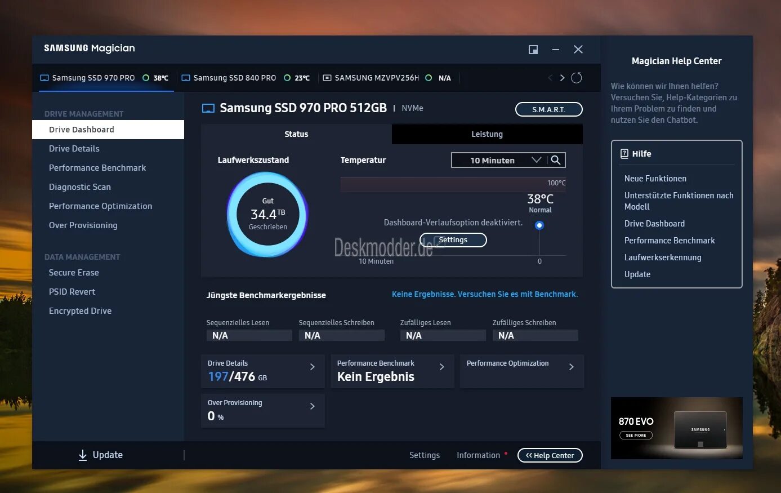Click the Update download arrow icon
781x493 pixels.
click(83, 455)
